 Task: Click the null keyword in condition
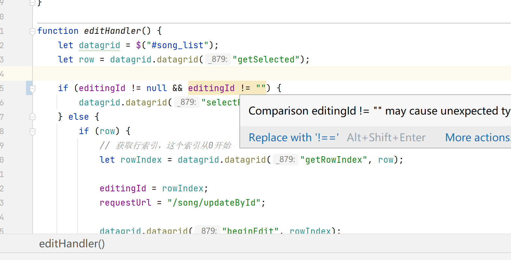[x=157, y=88]
